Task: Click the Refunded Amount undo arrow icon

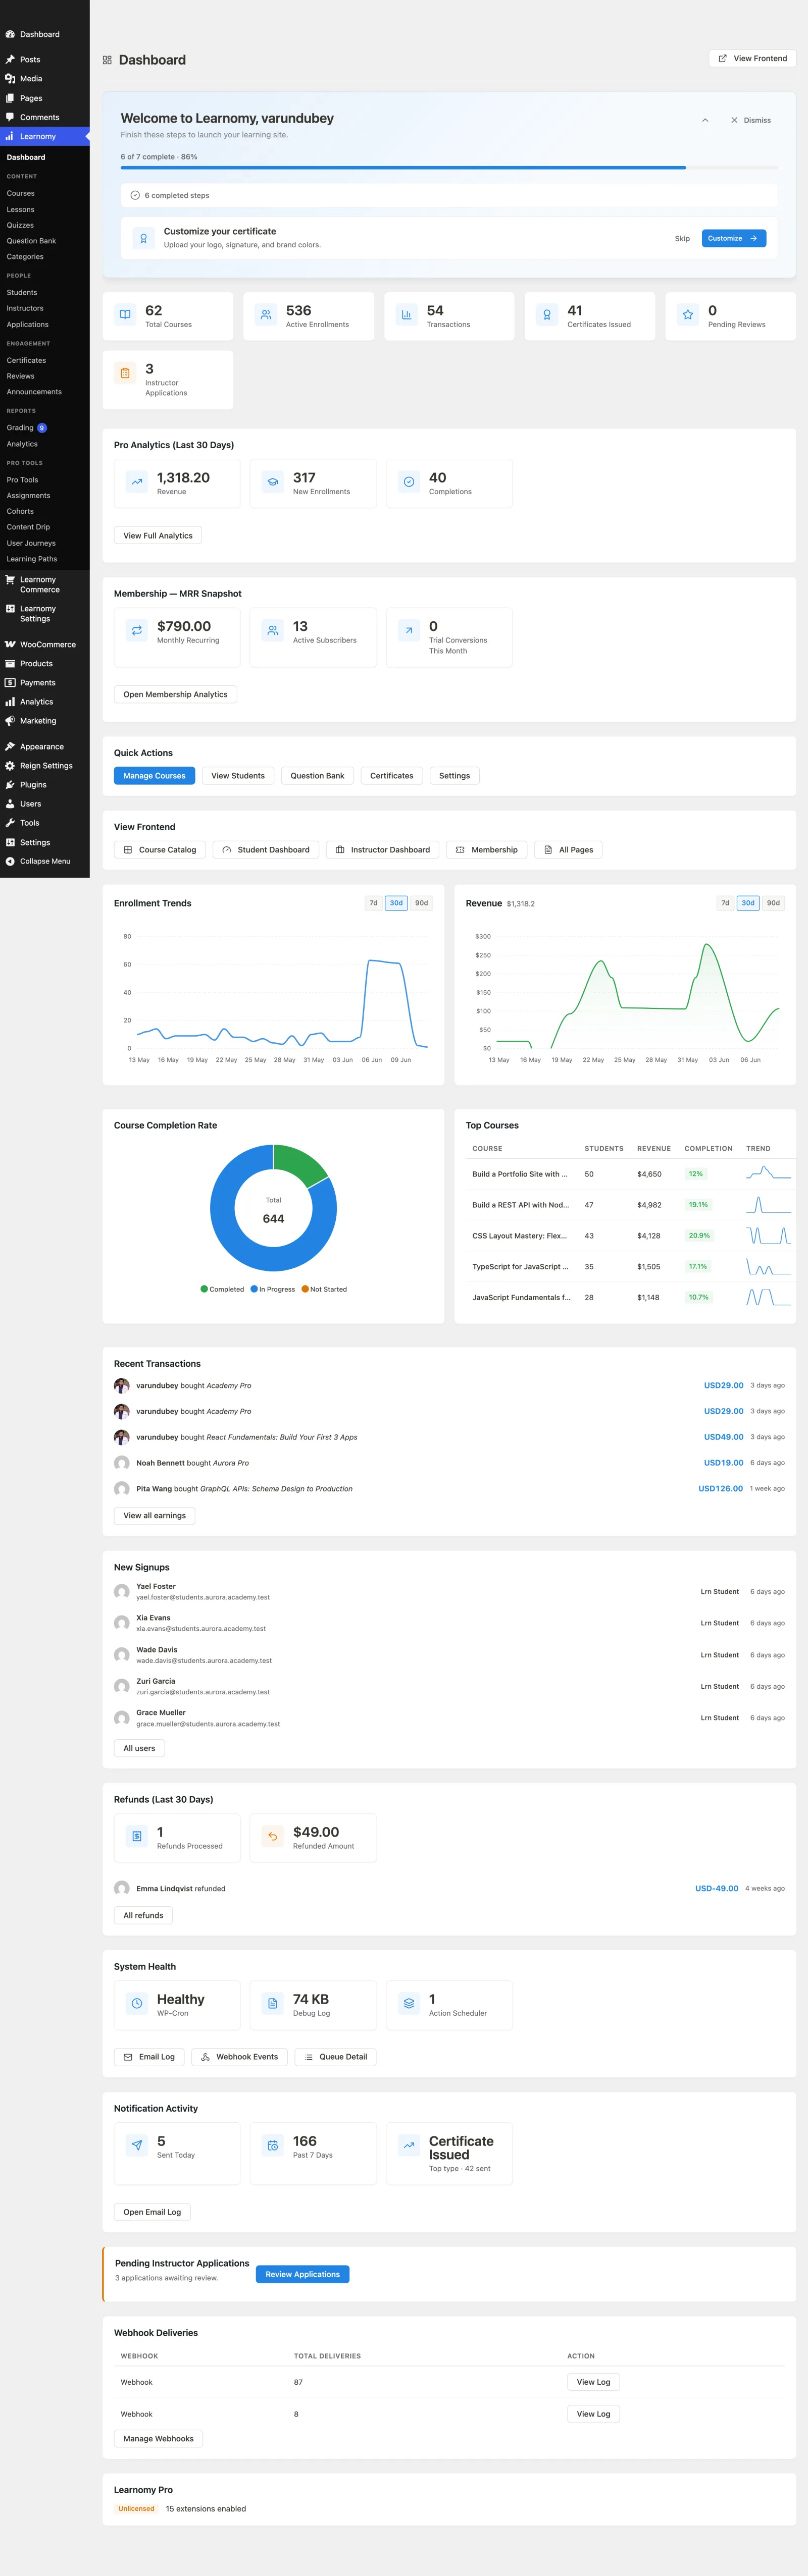Action: [273, 1836]
